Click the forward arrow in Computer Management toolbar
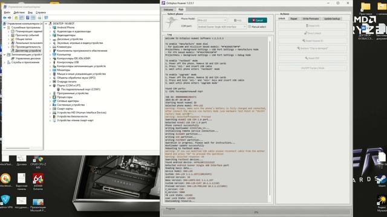The image size is (387, 217). [10, 17]
